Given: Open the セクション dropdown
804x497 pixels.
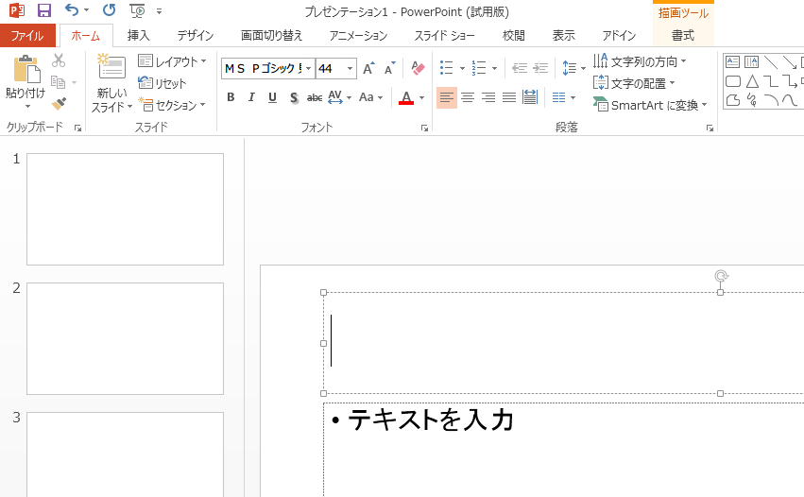Looking at the screenshot, I should (x=172, y=105).
